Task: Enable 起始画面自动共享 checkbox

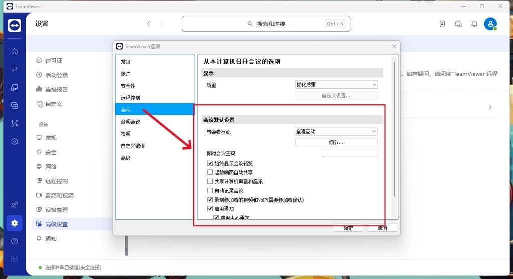Action: (210, 172)
